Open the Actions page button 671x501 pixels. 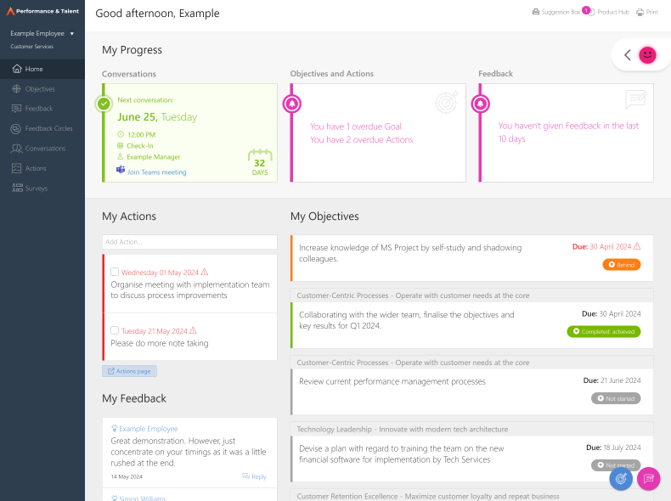pyautogui.click(x=129, y=371)
